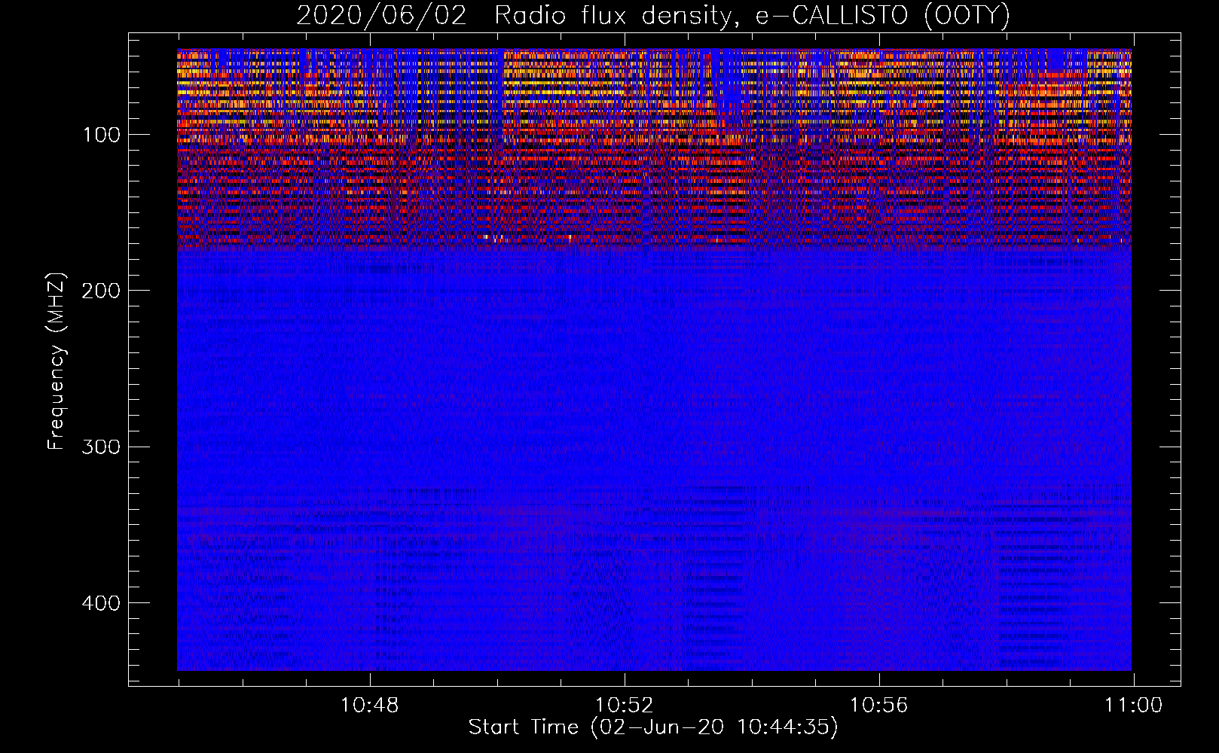Click the 10:52 time tick label
1219x753 pixels.
[x=624, y=706]
